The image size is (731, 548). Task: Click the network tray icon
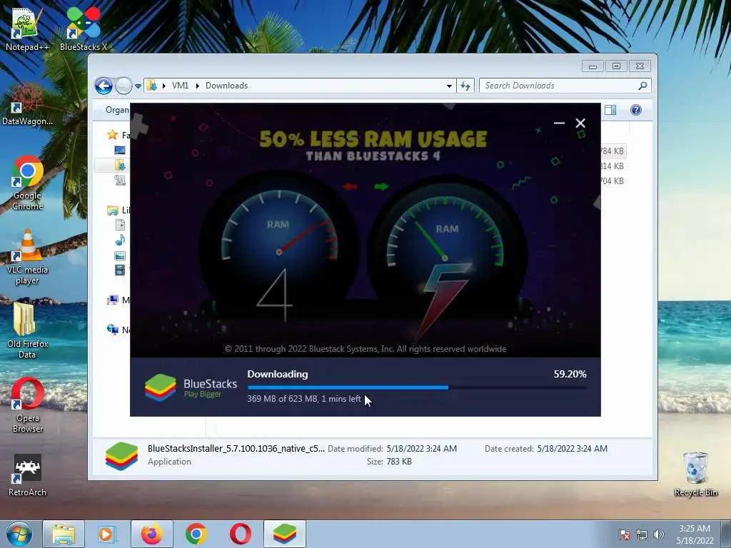642,534
